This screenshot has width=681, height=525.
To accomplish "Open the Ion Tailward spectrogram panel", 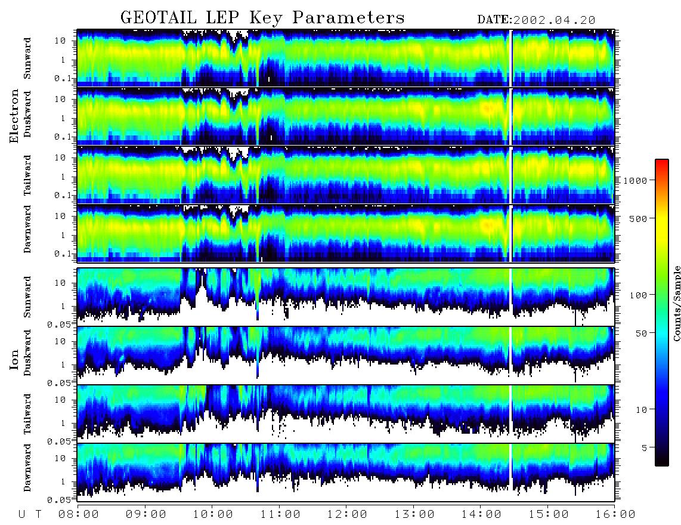I will (346, 414).
